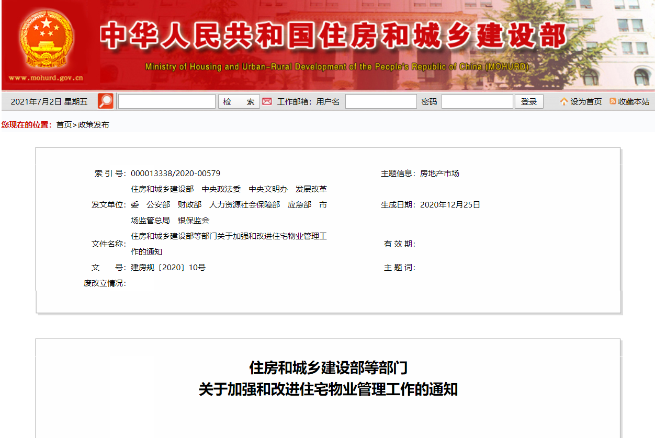This screenshot has width=655, height=438.
Task: Focus the 用户名 username field
Action: coord(381,101)
